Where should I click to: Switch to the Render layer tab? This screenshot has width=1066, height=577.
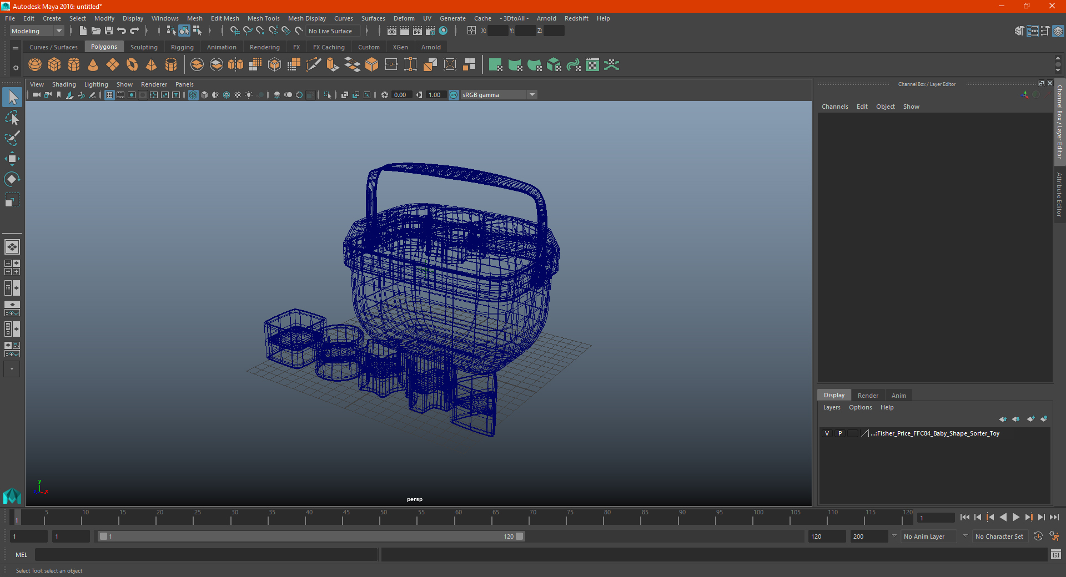[x=868, y=396]
